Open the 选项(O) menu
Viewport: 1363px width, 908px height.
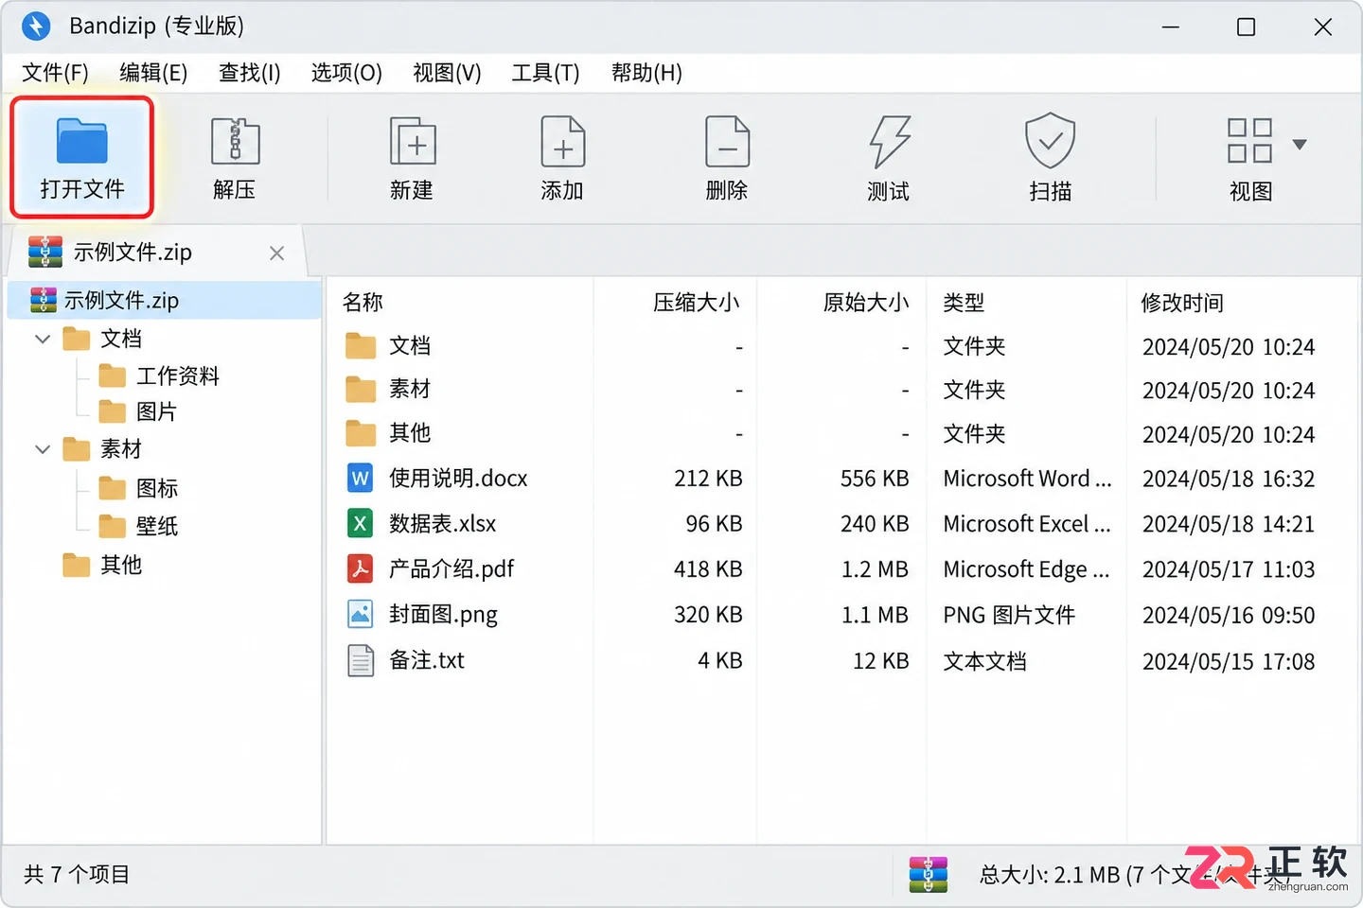pos(346,73)
